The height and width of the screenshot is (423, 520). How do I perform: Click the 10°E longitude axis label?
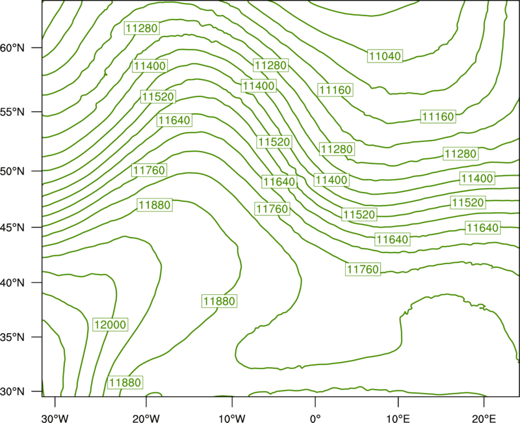[x=398, y=418]
